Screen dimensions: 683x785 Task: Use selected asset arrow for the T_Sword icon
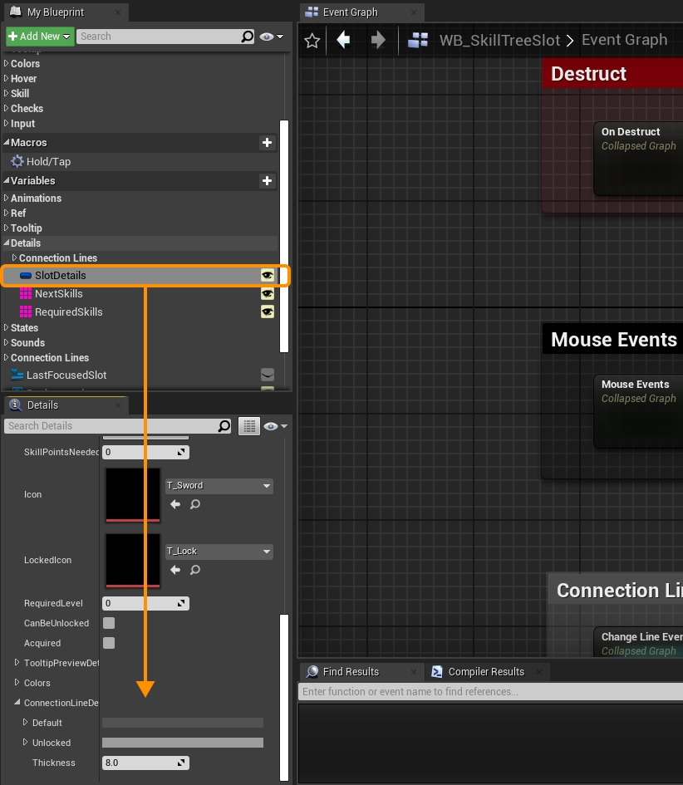pos(175,504)
